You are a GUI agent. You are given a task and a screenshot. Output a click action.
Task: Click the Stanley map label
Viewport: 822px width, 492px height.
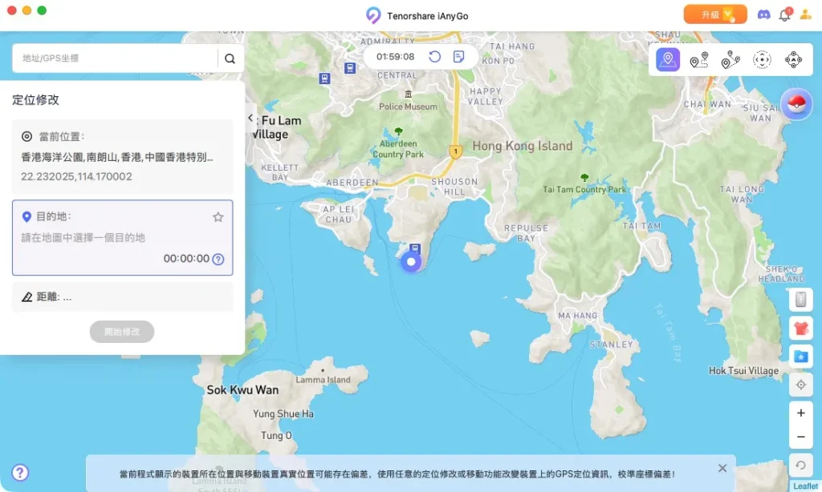tap(611, 345)
